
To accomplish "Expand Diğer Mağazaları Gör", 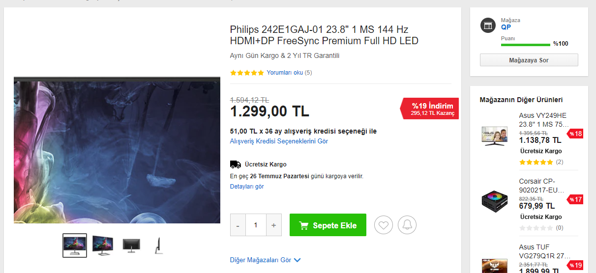I will click(x=265, y=260).
